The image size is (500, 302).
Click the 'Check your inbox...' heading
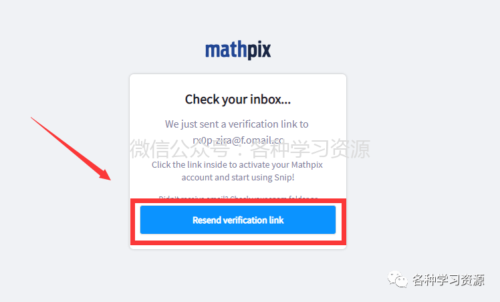(238, 100)
